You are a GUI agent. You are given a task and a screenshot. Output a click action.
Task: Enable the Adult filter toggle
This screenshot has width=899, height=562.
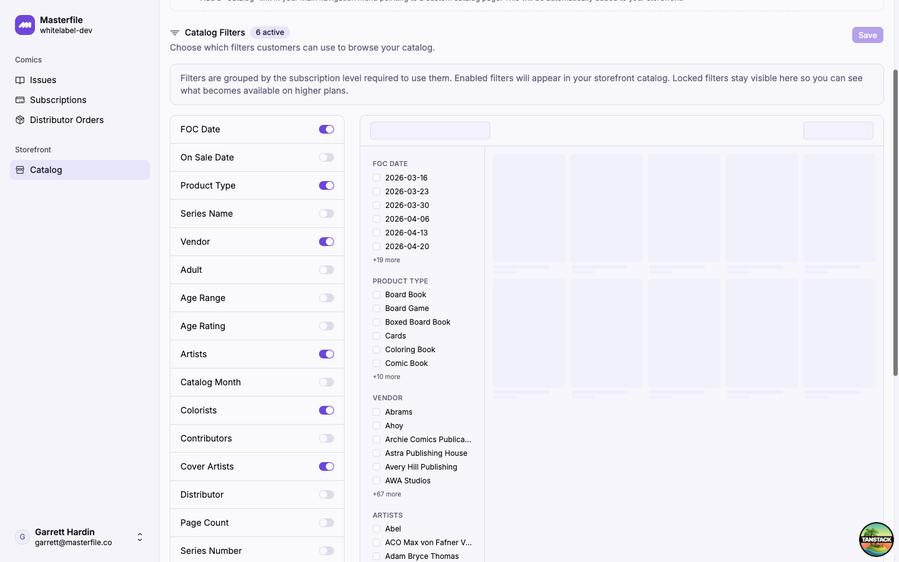327,270
